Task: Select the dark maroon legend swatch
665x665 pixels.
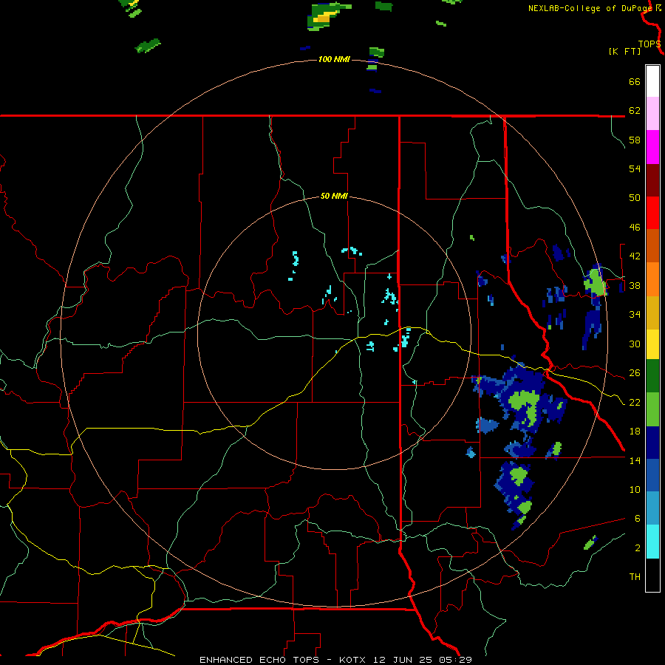Action: 652,180
